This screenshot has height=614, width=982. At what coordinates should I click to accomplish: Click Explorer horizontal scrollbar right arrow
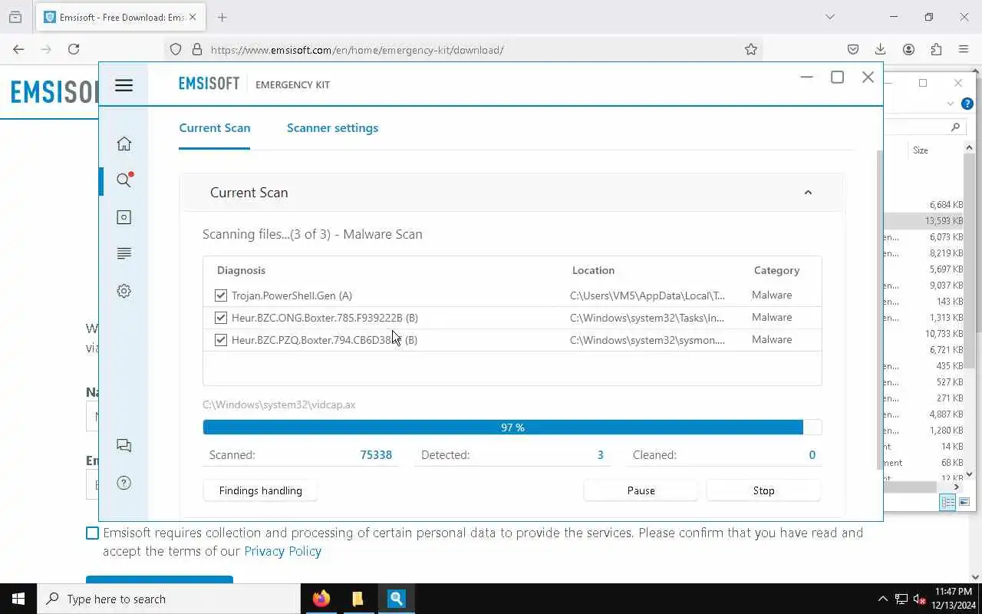coord(957,487)
